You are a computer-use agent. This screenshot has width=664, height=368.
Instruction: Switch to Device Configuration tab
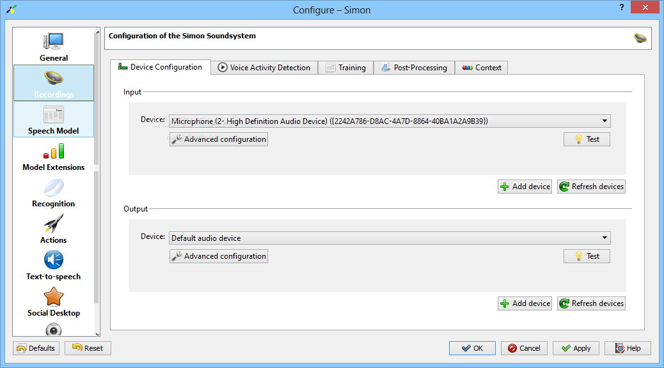[x=161, y=67]
